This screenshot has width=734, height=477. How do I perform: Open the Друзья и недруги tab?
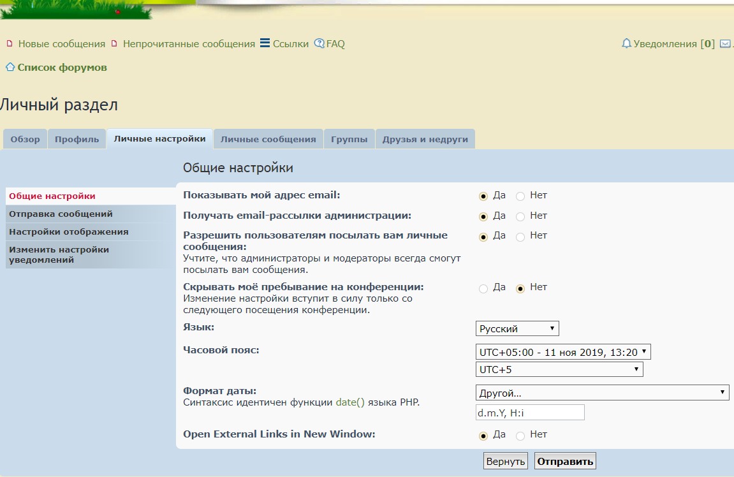tap(425, 139)
